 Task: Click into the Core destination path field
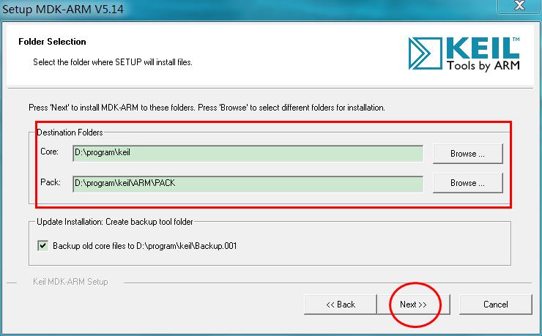pos(248,153)
